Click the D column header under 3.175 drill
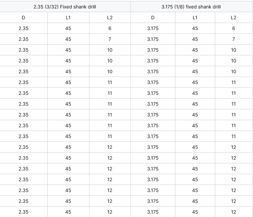The image size is (253, 217). pyautogui.click(x=153, y=18)
